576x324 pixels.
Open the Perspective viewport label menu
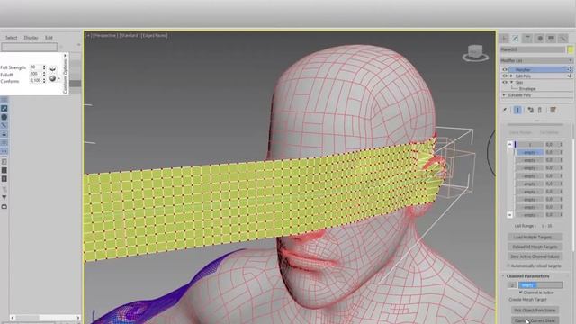[104, 36]
